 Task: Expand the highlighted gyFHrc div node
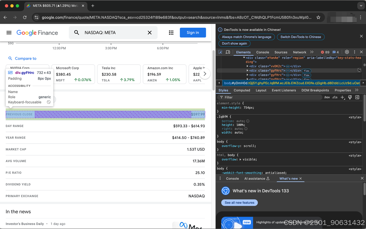(x=247, y=71)
